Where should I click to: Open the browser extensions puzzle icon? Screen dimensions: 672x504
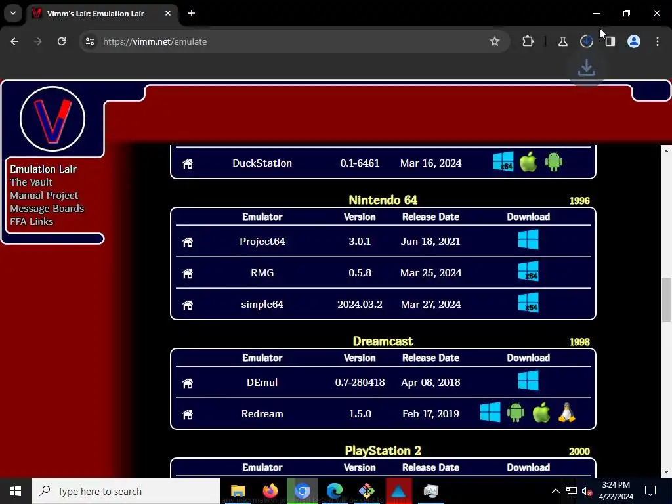pos(528,41)
